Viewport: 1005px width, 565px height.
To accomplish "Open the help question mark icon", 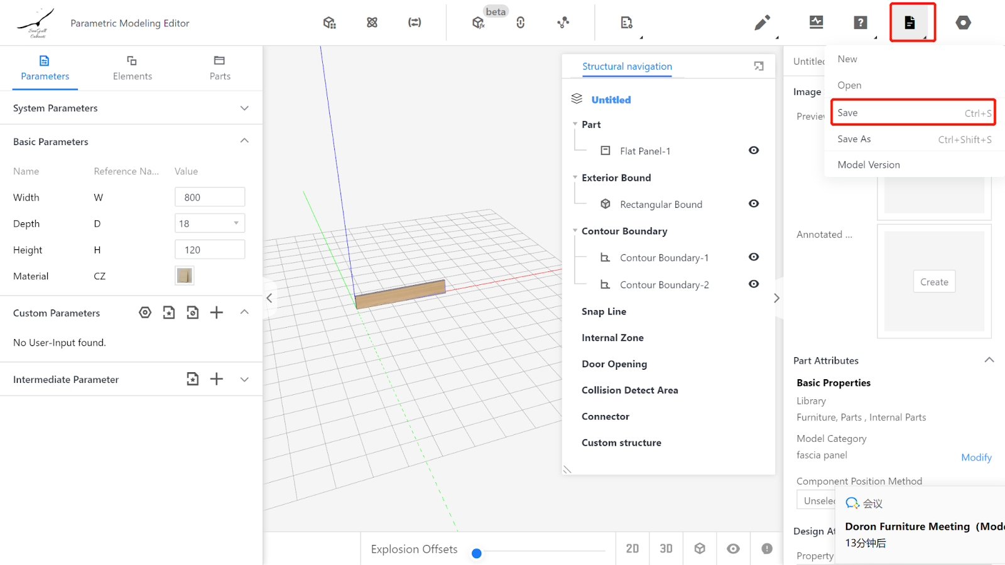I will tap(860, 23).
